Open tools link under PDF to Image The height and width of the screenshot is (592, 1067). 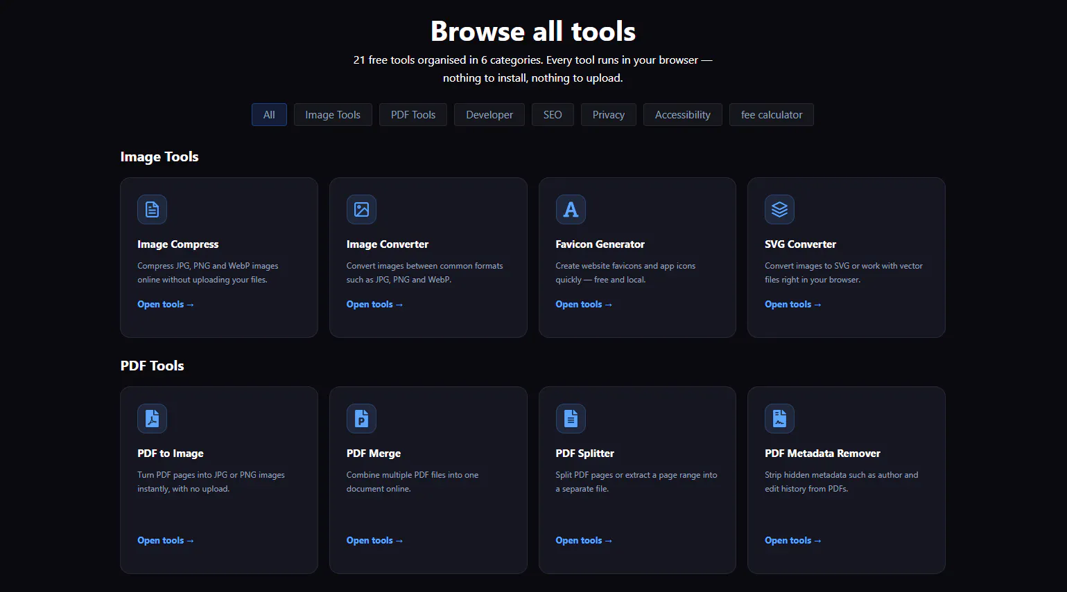(x=166, y=541)
